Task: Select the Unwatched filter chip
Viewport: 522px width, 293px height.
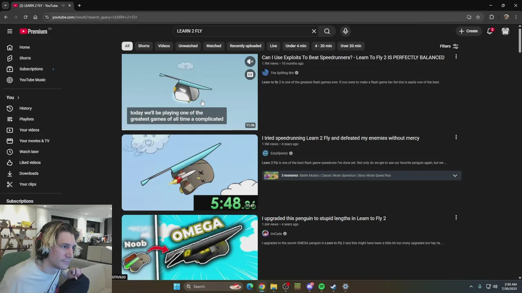Action: coord(188,46)
